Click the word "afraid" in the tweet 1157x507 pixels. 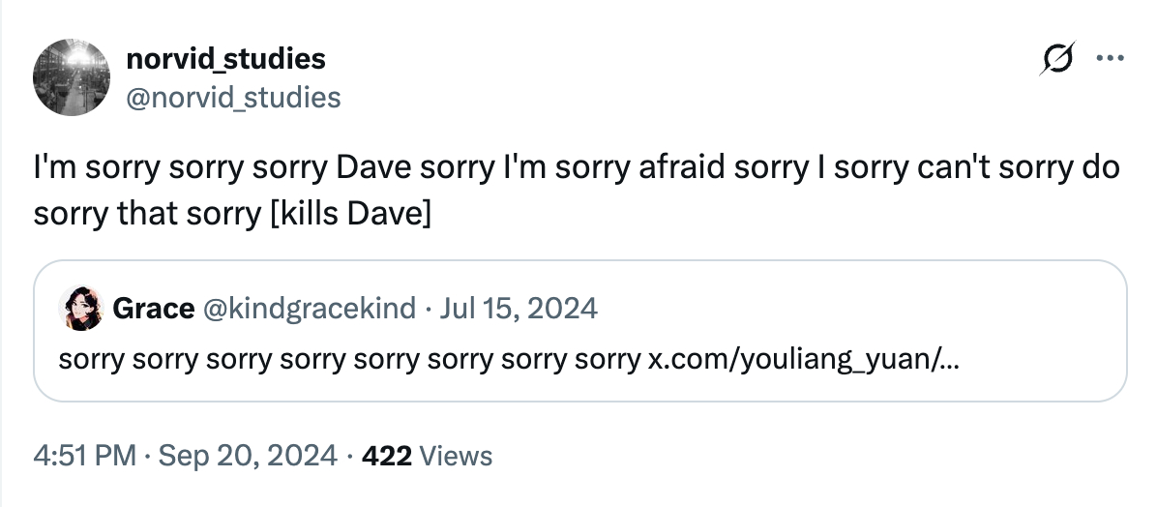point(681,168)
